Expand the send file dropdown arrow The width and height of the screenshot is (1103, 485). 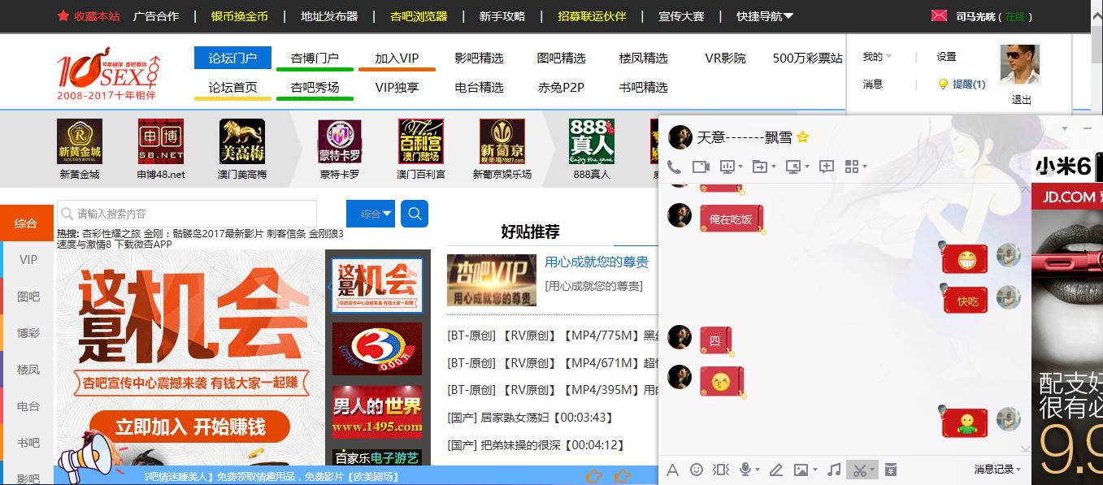pos(774,167)
